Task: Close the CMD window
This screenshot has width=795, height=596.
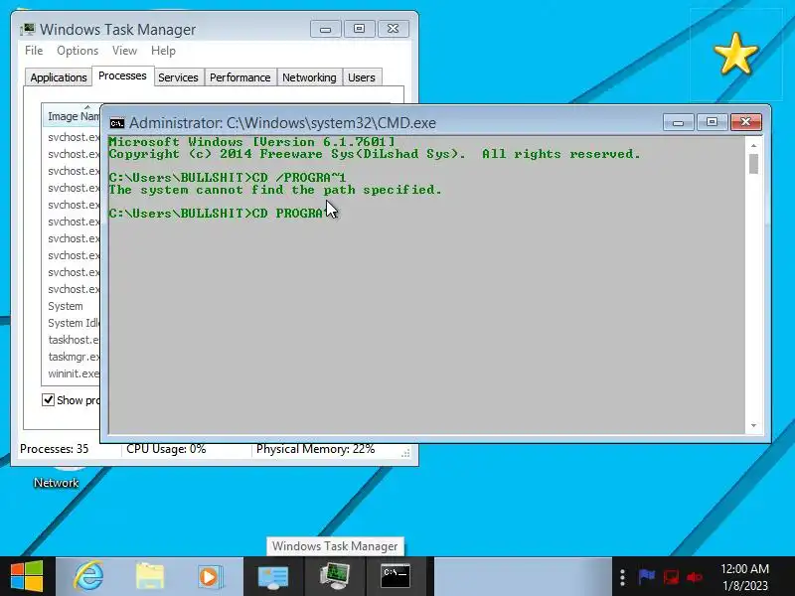Action: coord(745,122)
